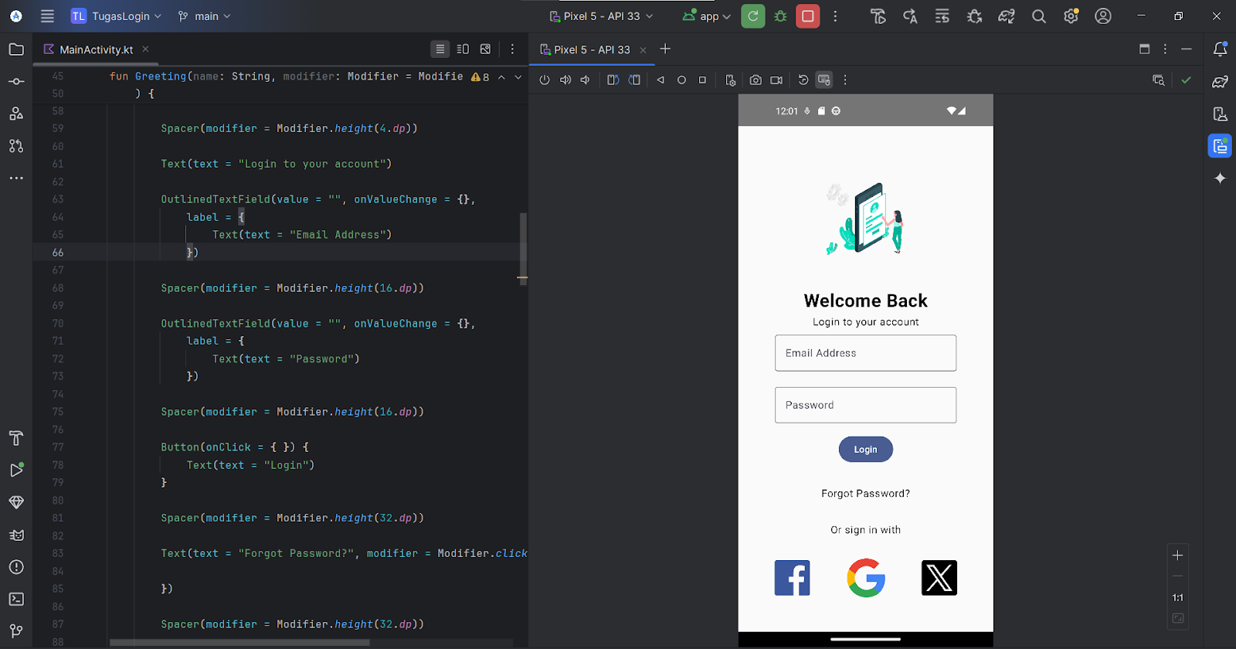The image size is (1236, 649).
Task: Open the TugasLogin project dropdown
Action: tap(117, 16)
